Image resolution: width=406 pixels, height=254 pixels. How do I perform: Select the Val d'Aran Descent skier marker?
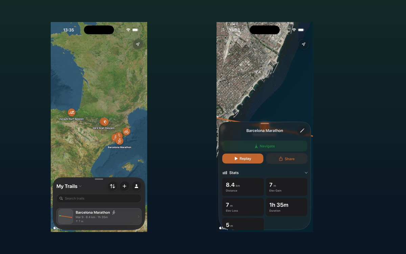click(104, 122)
